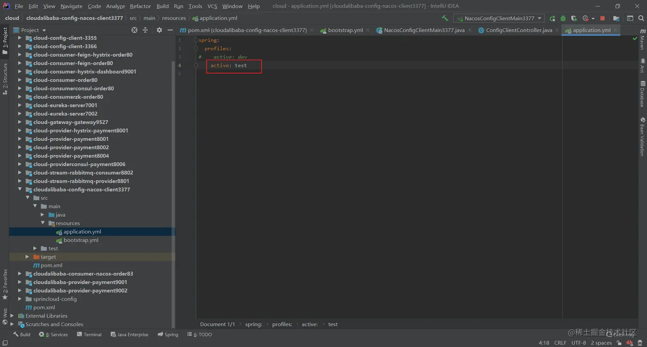The height and width of the screenshot is (347, 647).
Task: Close the application.yml editor tab
Action: [615, 30]
